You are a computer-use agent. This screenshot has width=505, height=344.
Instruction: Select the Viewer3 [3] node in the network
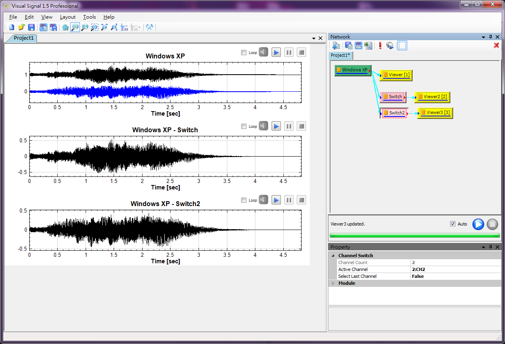point(435,113)
